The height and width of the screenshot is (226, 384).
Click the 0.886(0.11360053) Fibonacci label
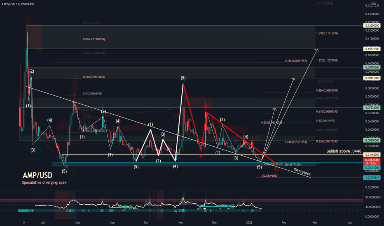pos(94,39)
